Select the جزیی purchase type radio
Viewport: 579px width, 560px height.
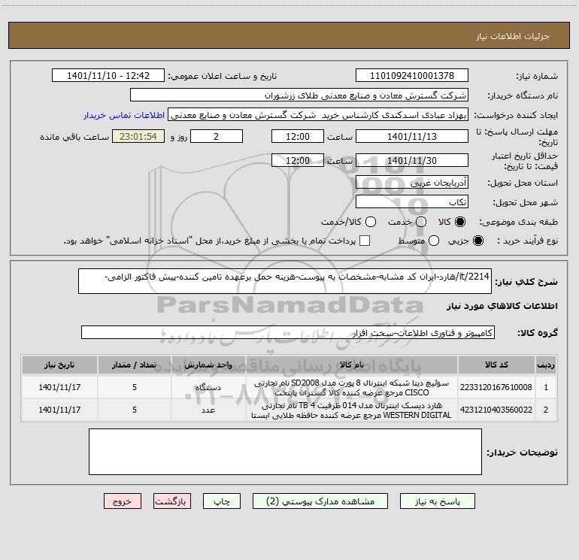point(478,241)
